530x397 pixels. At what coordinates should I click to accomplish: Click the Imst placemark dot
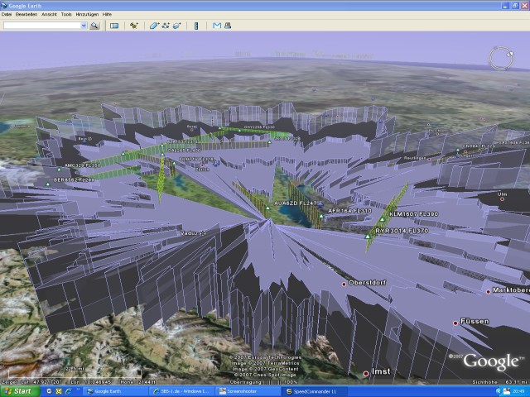pyautogui.click(x=365, y=373)
